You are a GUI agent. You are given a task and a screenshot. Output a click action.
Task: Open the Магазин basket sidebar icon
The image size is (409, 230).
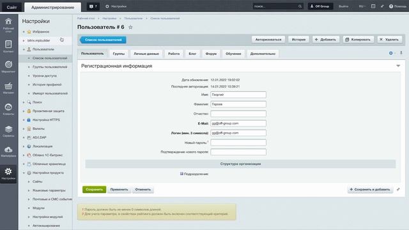pyautogui.click(x=8, y=88)
